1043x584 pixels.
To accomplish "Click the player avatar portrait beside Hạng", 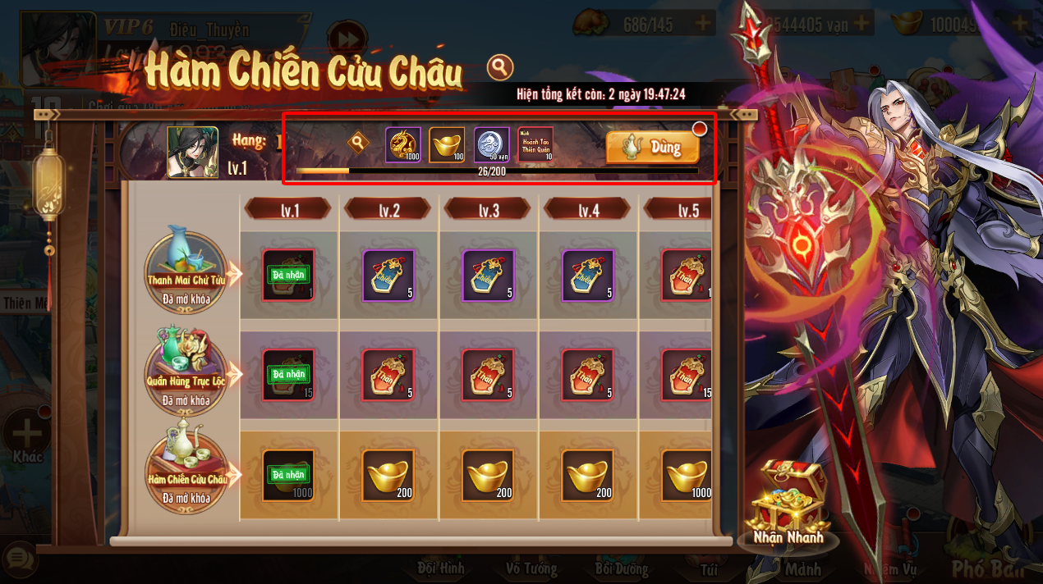I will [x=193, y=152].
